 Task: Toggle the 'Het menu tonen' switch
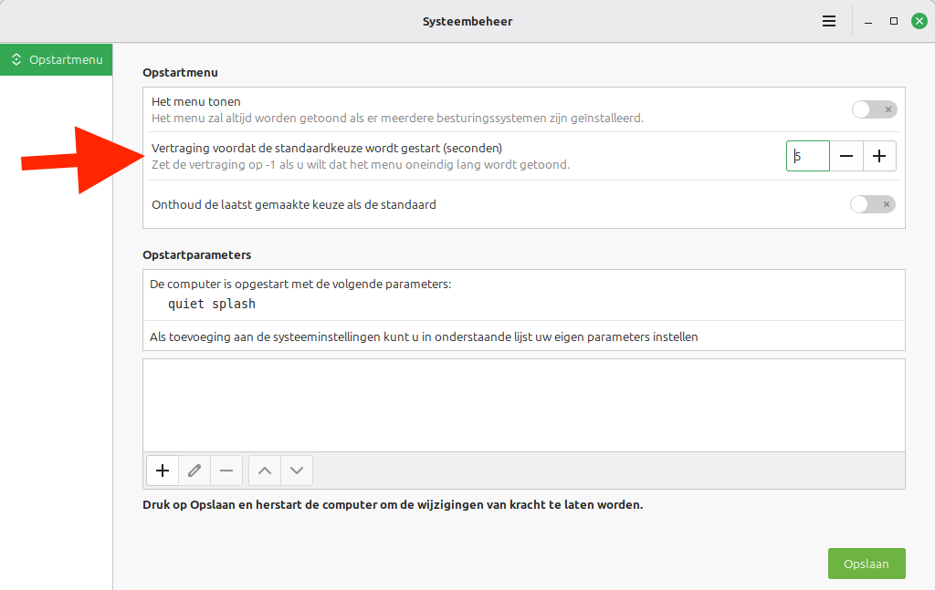[x=874, y=109]
